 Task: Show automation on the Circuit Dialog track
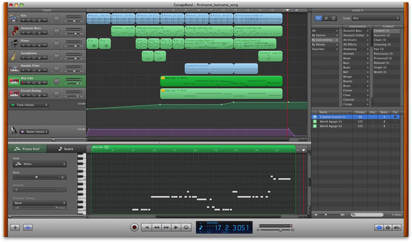click(45, 95)
